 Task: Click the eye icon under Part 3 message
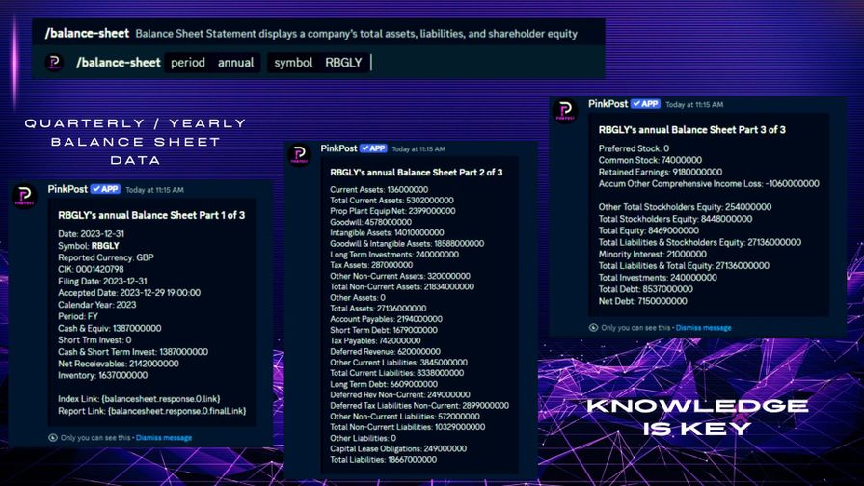(x=593, y=327)
